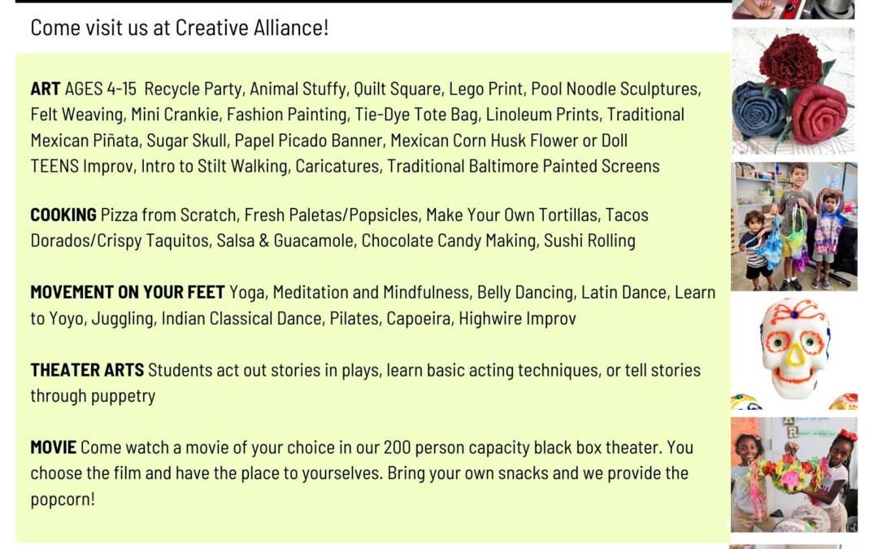Select the bold ART heading
This screenshot has width=878, height=549.
[x=46, y=89]
